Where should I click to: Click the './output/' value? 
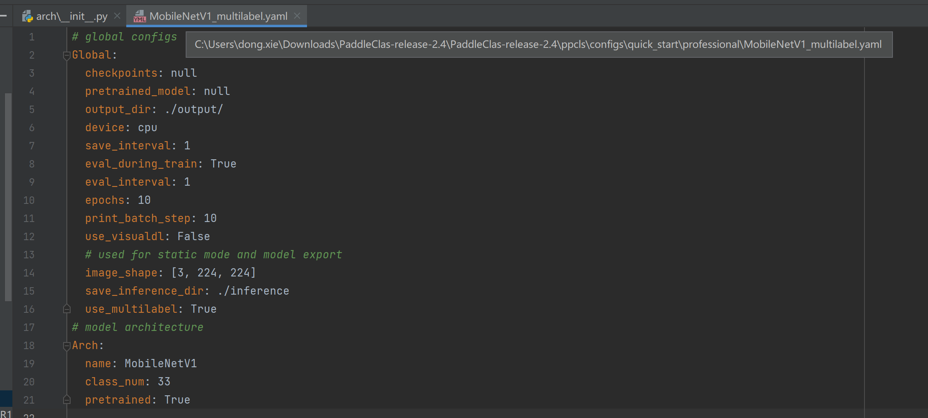pos(194,109)
